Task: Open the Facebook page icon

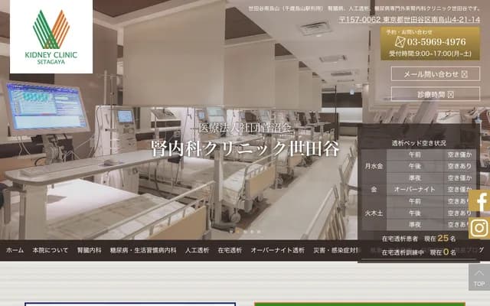Action: [479, 202]
